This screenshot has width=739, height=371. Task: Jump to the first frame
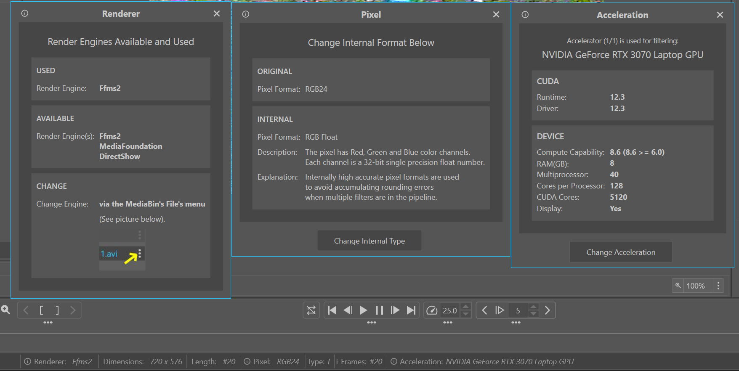click(x=332, y=310)
